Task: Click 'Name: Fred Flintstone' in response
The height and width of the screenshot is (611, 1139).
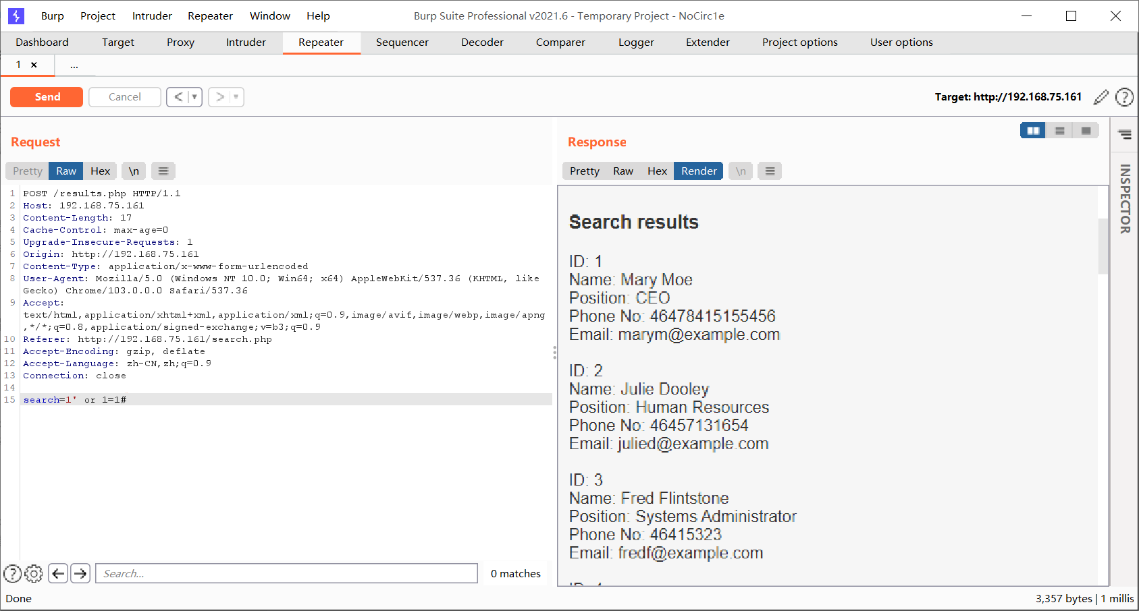Action: tap(649, 498)
